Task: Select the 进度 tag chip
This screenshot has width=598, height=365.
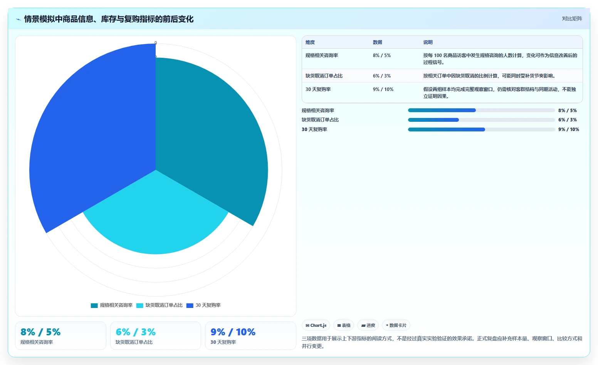Action: [x=368, y=325]
